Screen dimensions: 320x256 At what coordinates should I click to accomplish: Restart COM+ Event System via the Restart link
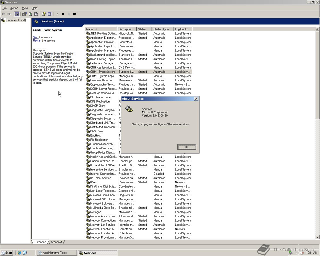click(37, 40)
